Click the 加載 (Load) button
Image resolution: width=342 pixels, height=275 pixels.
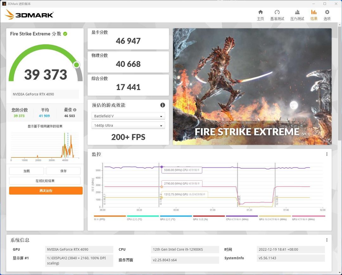coord(27,171)
